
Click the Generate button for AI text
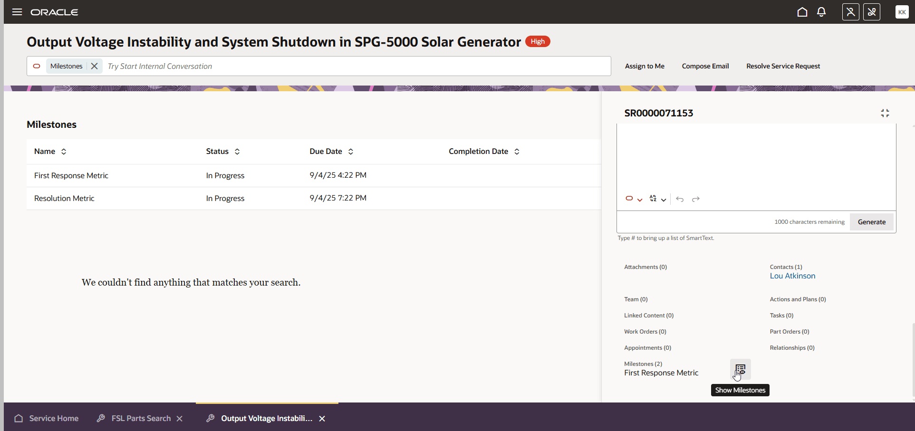point(871,221)
